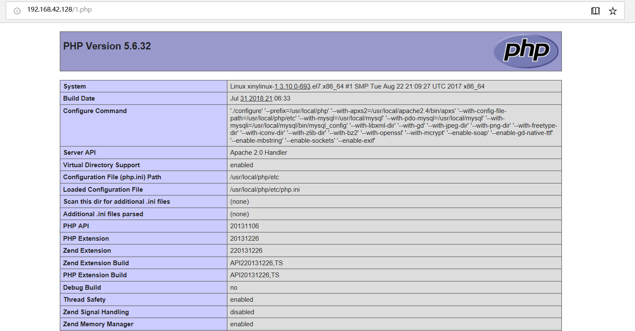
Task: Select the 'Loaded Configuration File' label
Action: coord(103,190)
